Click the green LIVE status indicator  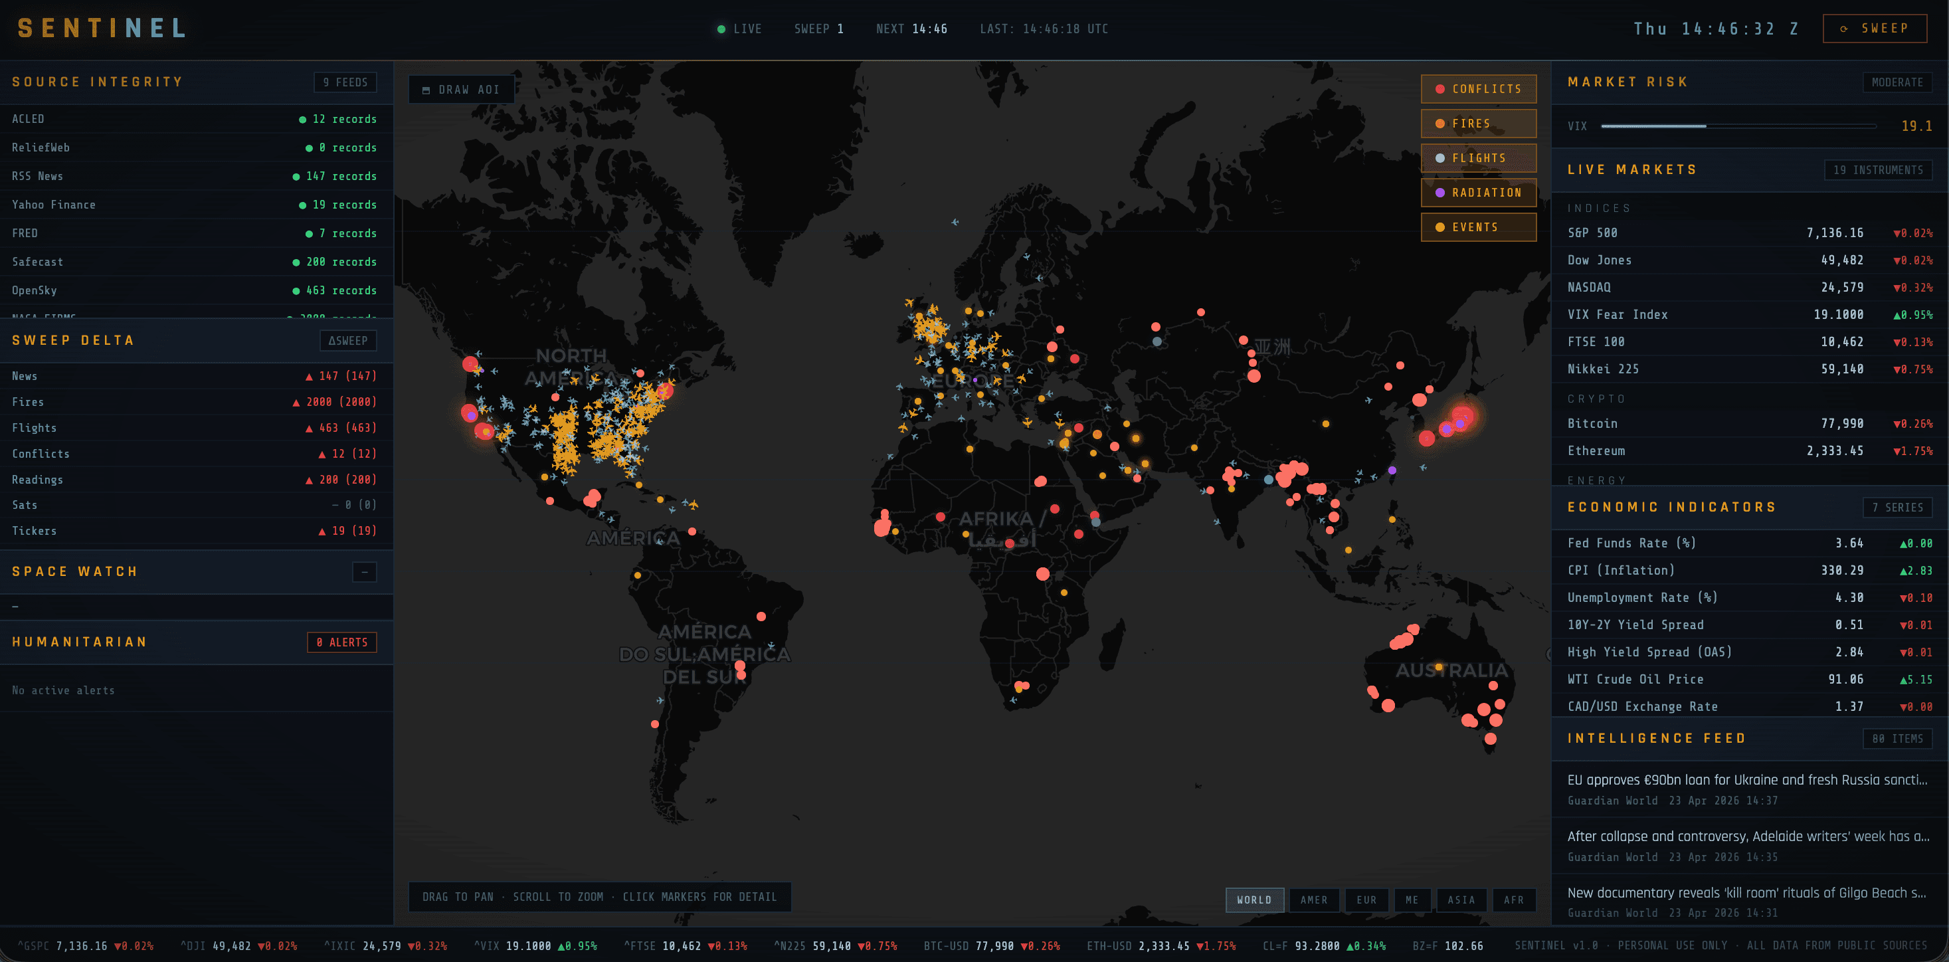point(739,29)
